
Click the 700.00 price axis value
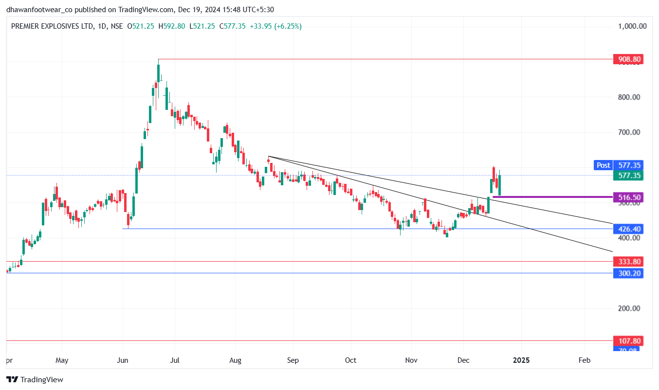(629, 132)
